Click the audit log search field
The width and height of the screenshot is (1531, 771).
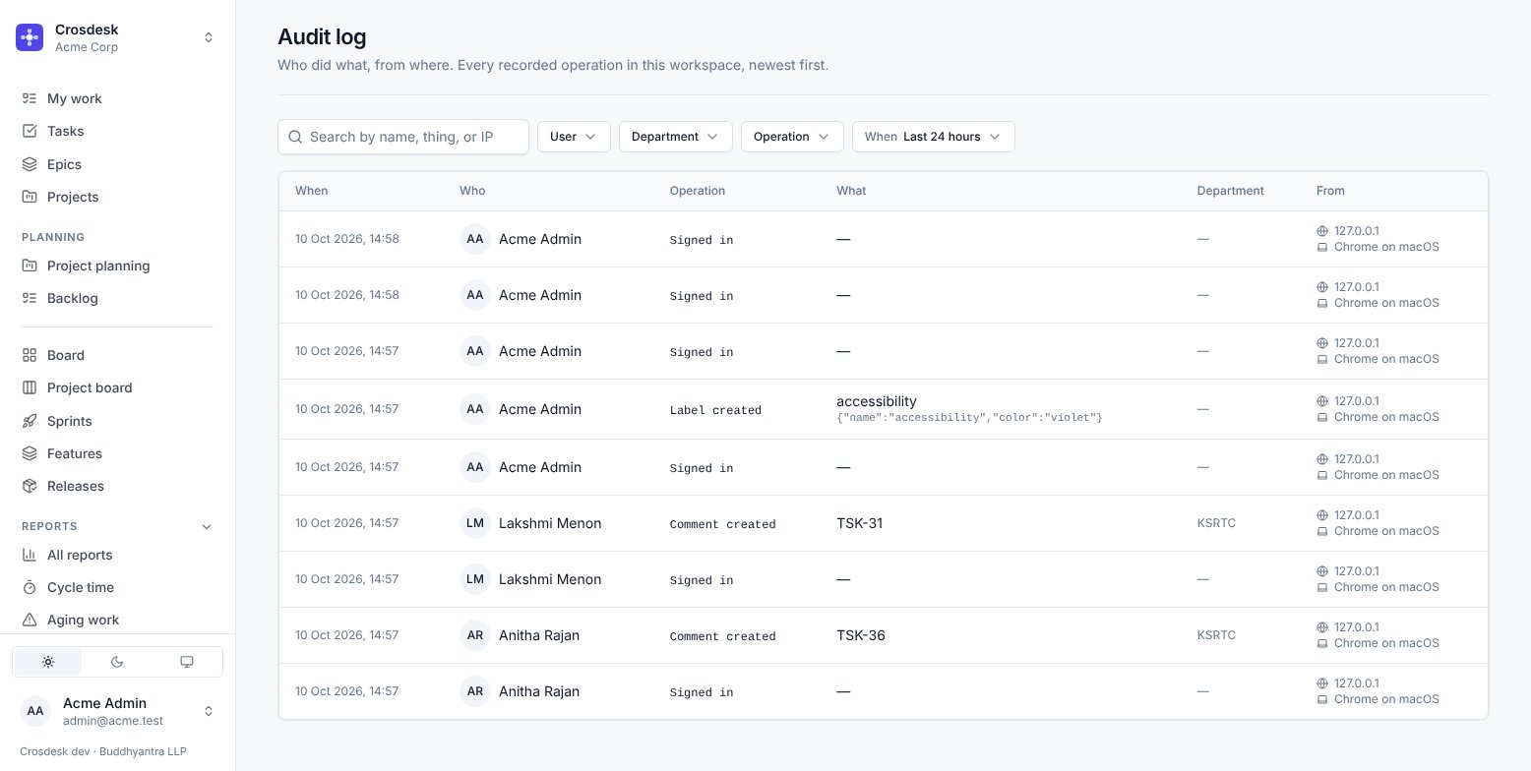click(x=403, y=137)
